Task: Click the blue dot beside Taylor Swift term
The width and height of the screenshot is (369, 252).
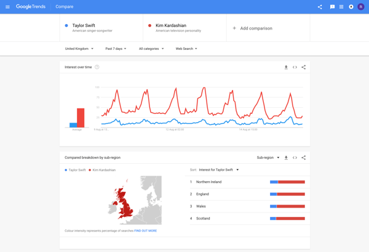Action: point(66,25)
